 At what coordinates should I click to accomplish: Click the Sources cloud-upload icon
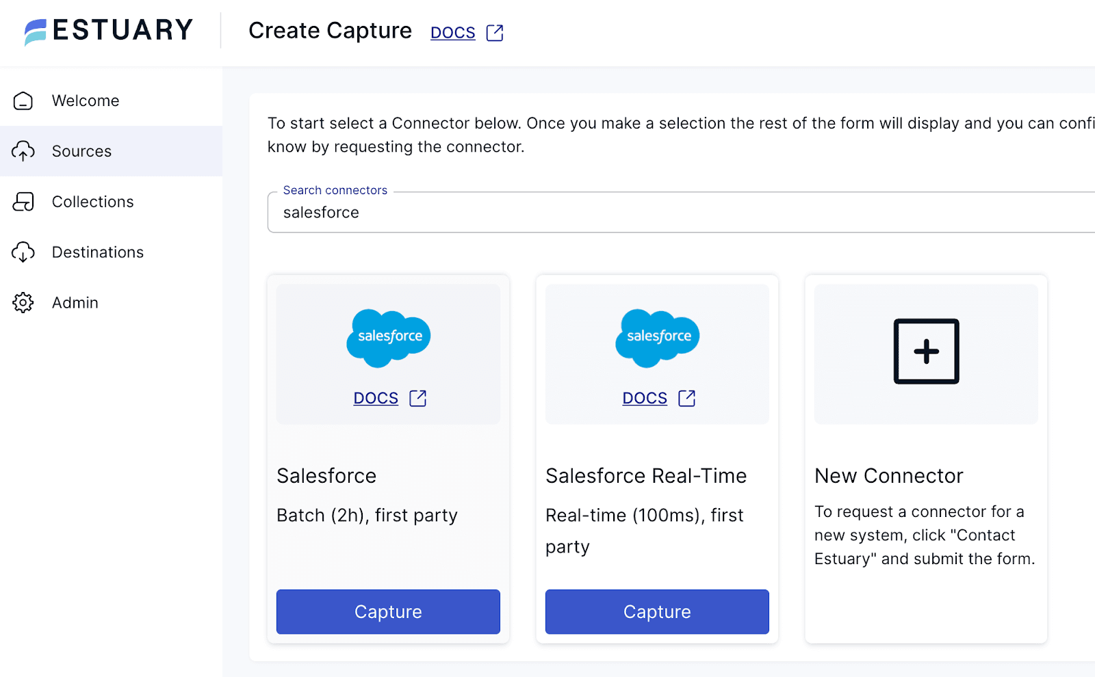coord(23,151)
